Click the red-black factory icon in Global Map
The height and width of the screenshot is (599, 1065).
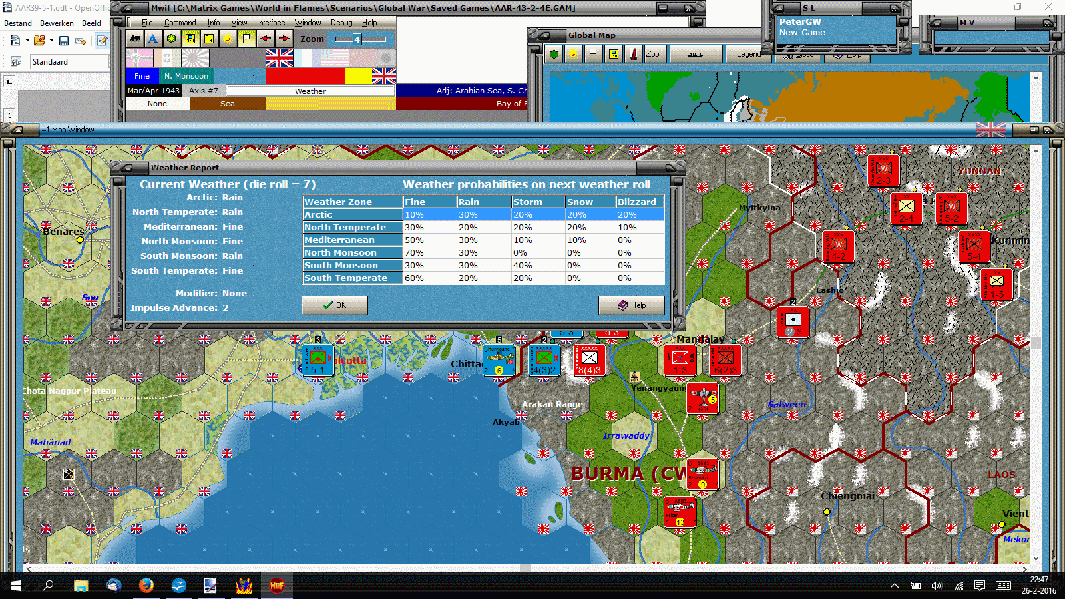[x=633, y=54]
